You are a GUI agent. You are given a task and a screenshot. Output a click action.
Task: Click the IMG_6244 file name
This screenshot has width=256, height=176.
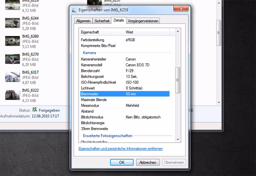(x=30, y=18)
